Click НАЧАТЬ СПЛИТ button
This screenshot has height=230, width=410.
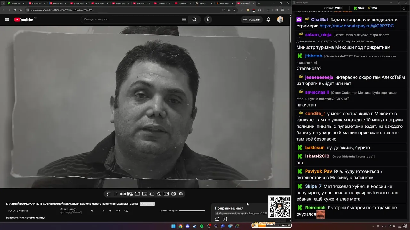point(18,211)
